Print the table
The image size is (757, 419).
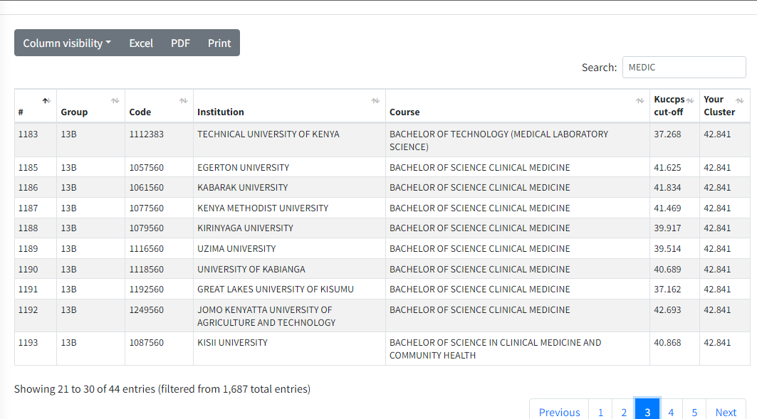pos(219,43)
